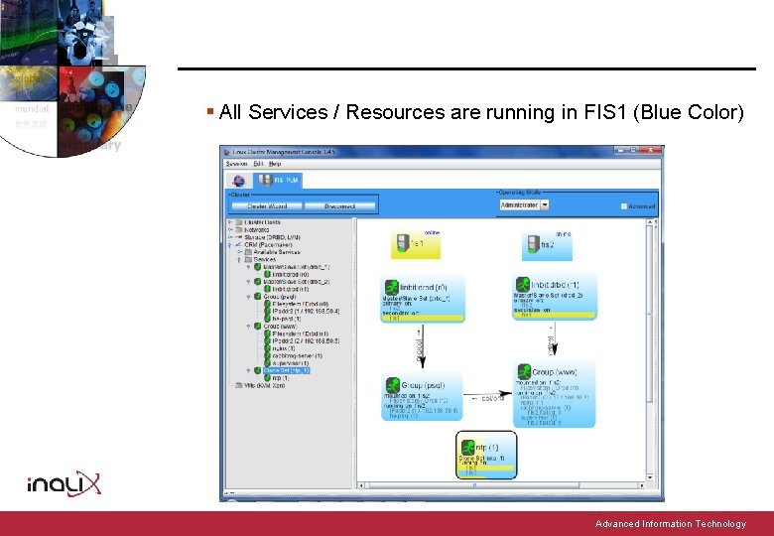Select the Filesystem /Drbd r1 tree row
Image resolution: width=774 pixels, height=536 pixels.
[x=300, y=334]
